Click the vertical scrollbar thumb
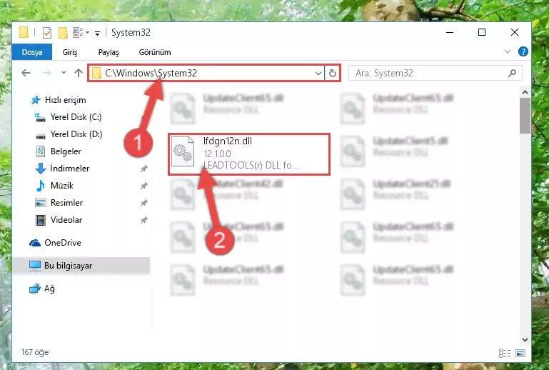 525,116
